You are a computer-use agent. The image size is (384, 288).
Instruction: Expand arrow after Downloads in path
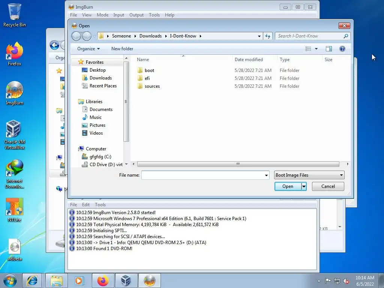166,36
